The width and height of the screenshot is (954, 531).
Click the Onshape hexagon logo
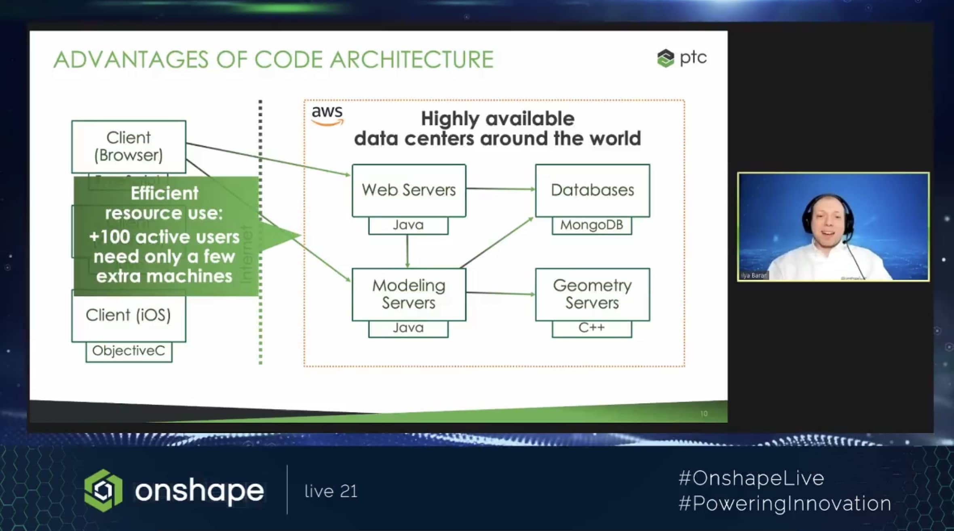pos(103,491)
